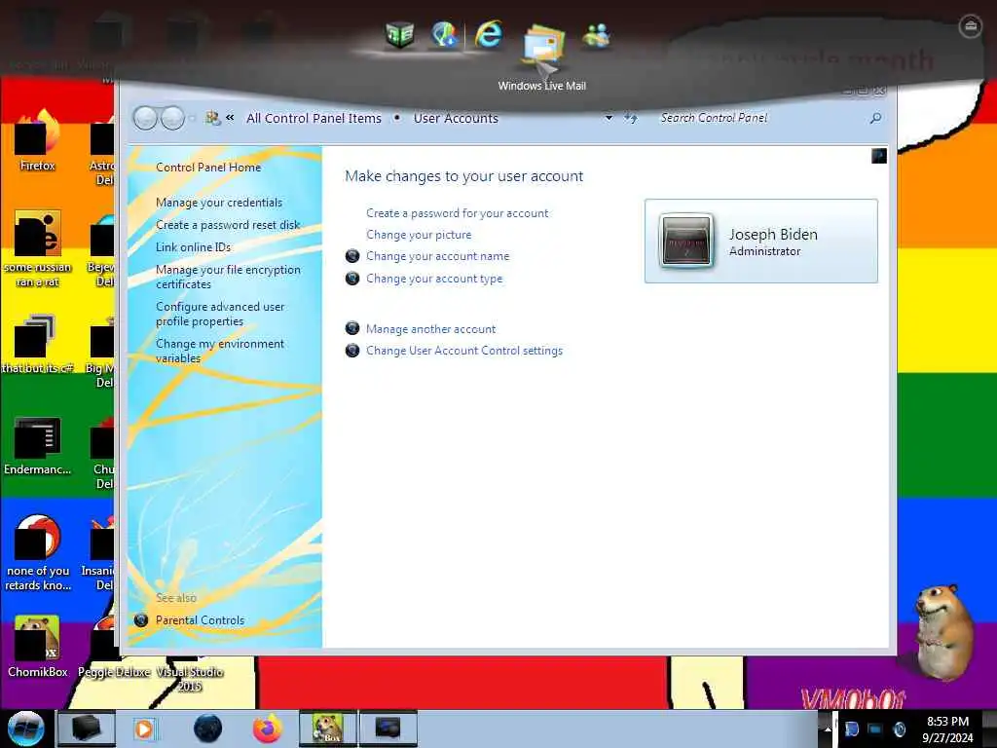
Task: Open Create a password reset disk
Action: pos(228,225)
